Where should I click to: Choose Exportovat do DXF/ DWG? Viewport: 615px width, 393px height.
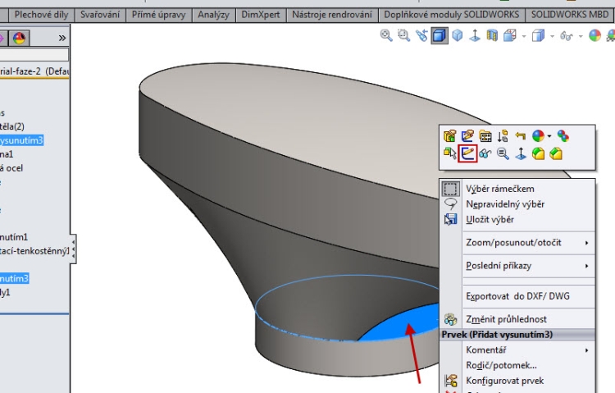pyautogui.click(x=517, y=296)
